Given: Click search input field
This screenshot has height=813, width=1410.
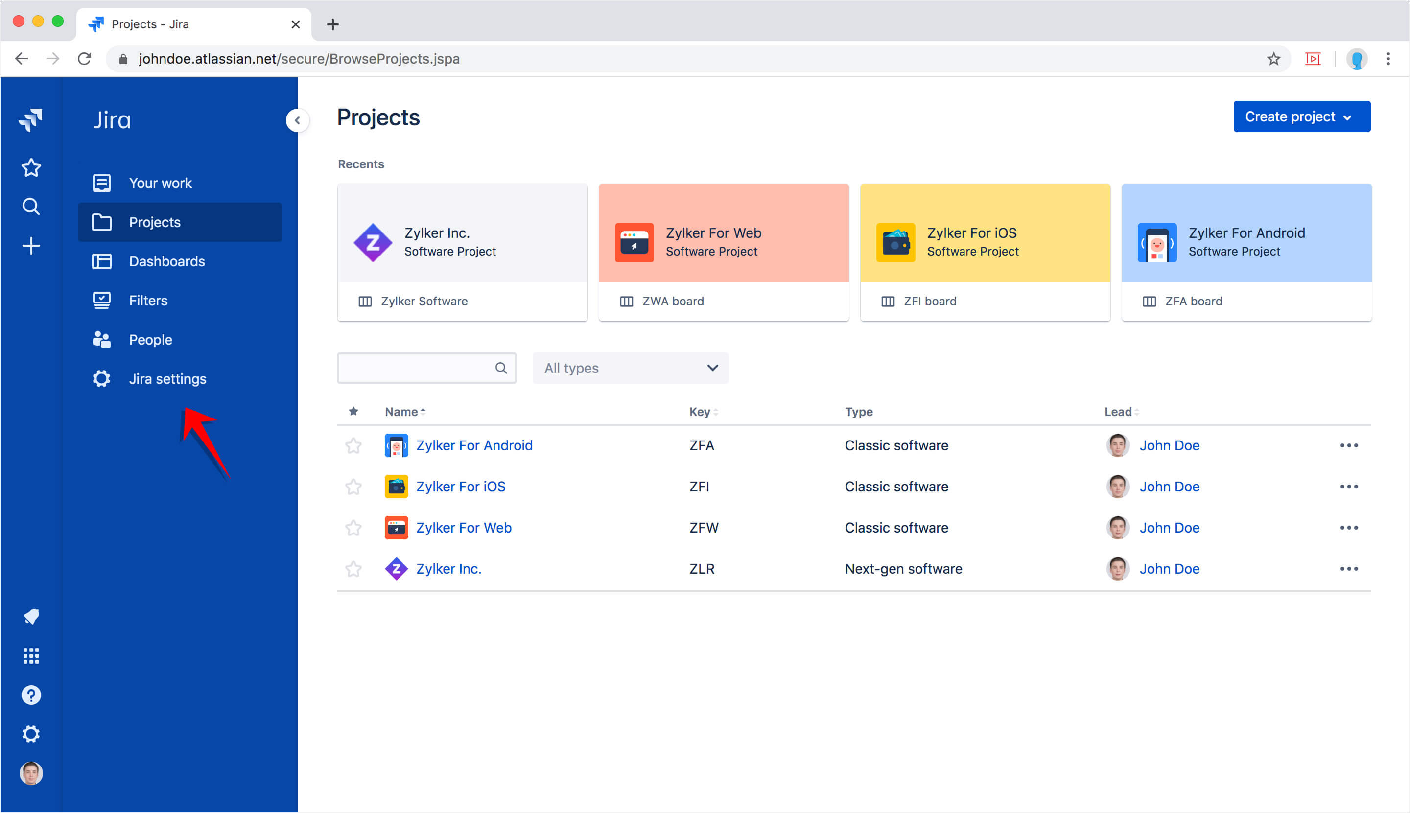Looking at the screenshot, I should (427, 368).
